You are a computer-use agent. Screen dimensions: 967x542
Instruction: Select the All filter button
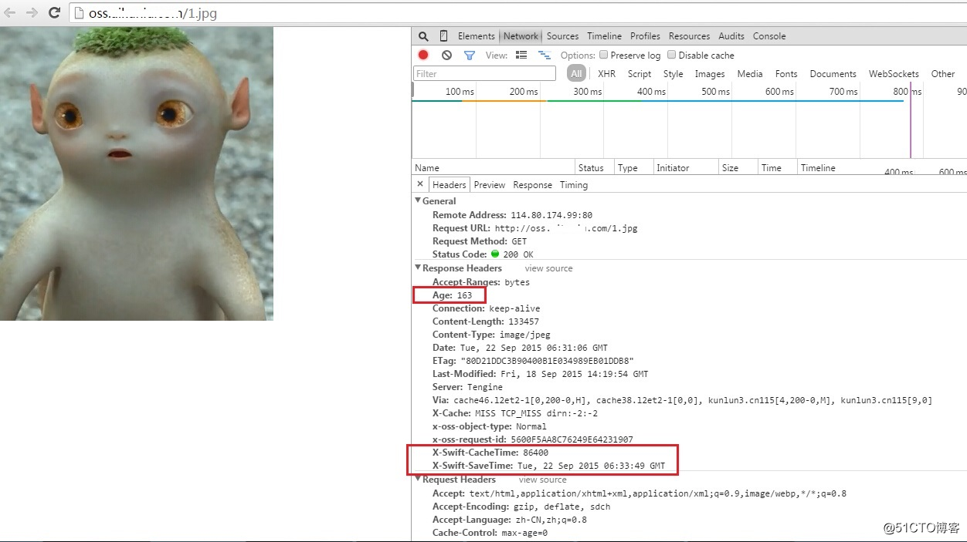576,74
